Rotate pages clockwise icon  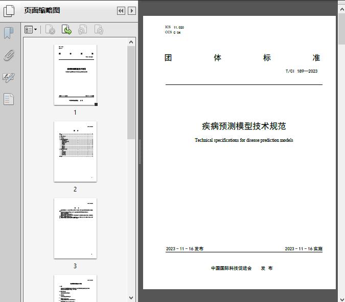point(99,30)
